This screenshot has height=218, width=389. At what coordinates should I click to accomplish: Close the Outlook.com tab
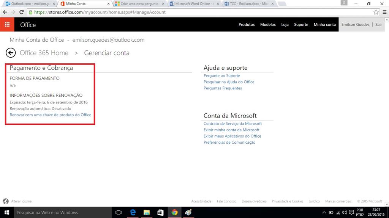[x=54, y=4]
